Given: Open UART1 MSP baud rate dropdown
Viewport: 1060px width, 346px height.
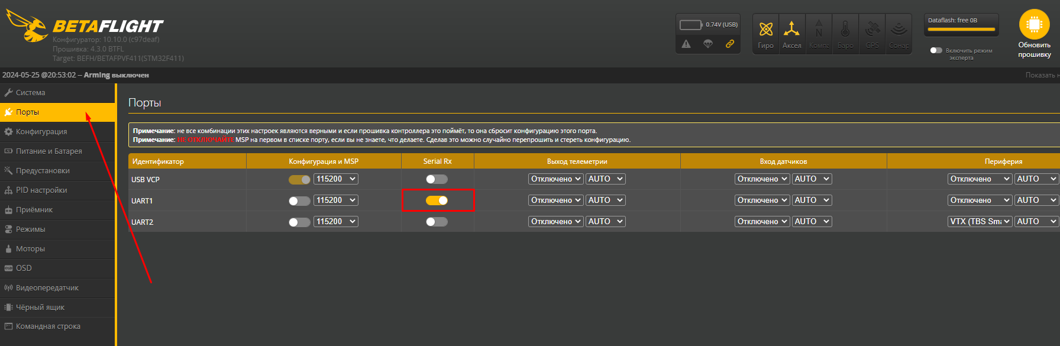Looking at the screenshot, I should (335, 201).
